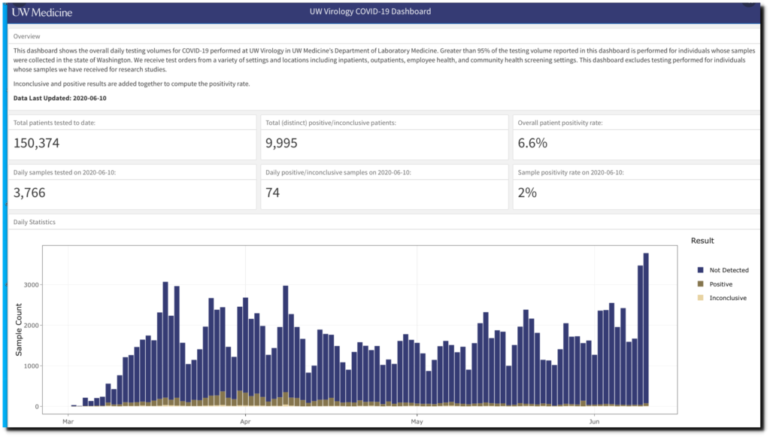Click the UW Medicine logo
The width and height of the screenshot is (770, 437).
42,13
